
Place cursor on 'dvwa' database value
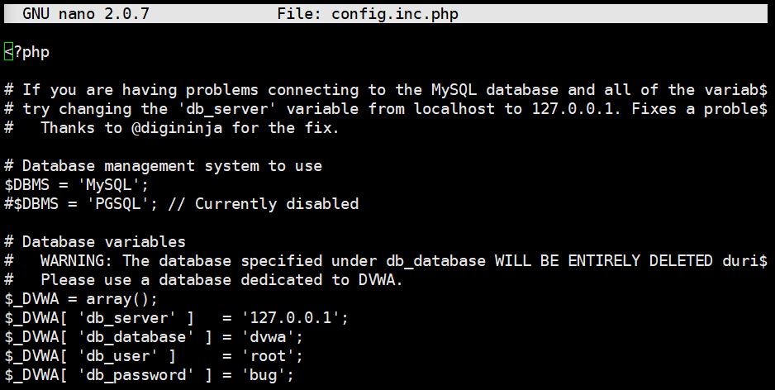[268, 336]
